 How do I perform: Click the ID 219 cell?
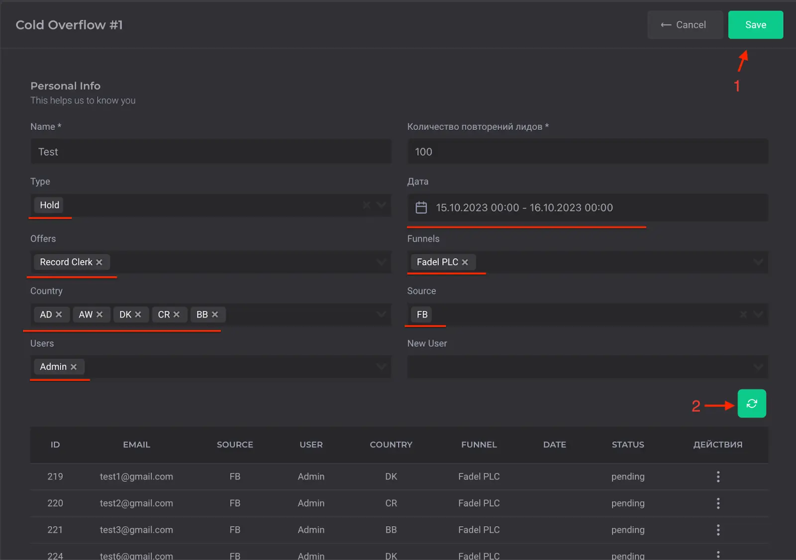pyautogui.click(x=55, y=476)
